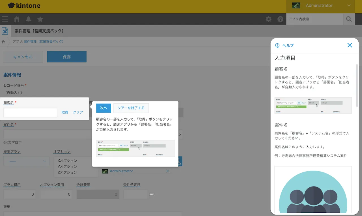Click the breadcrumb home icon
Screen dimensions: 362x216
tap(3, 42)
